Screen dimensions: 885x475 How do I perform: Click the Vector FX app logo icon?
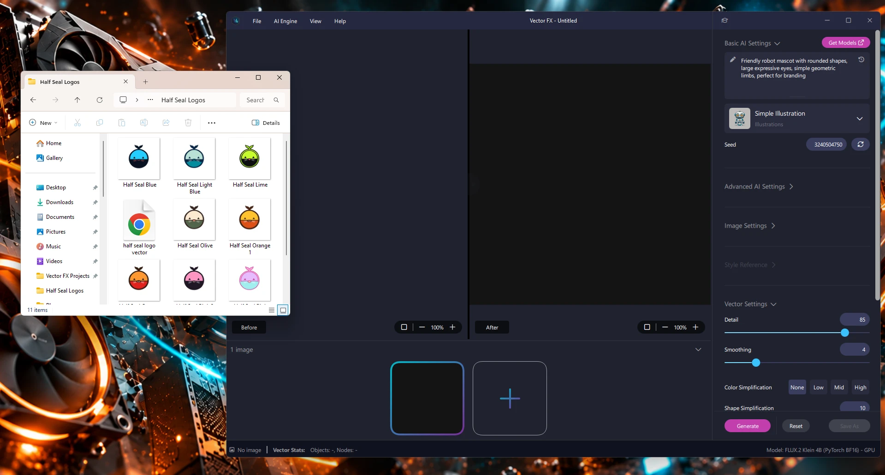tap(236, 21)
